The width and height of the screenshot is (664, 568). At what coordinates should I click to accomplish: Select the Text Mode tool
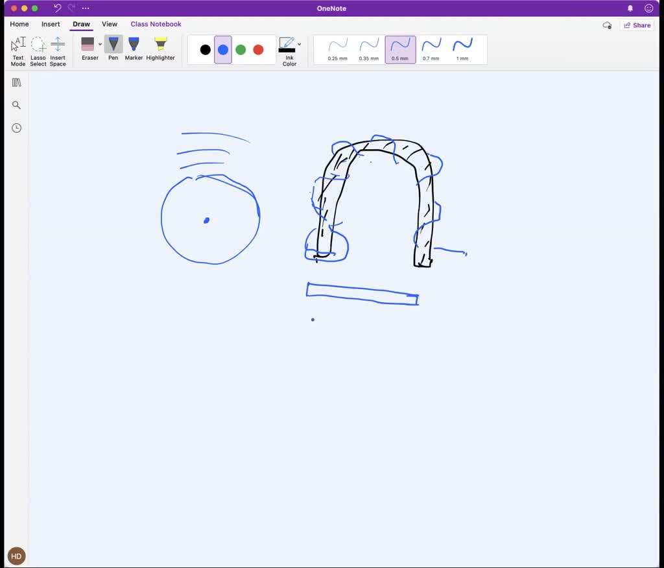pos(18,51)
